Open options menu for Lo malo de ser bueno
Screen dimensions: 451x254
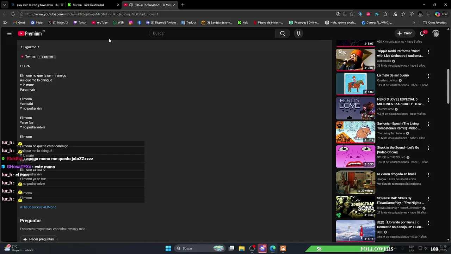coord(428,76)
